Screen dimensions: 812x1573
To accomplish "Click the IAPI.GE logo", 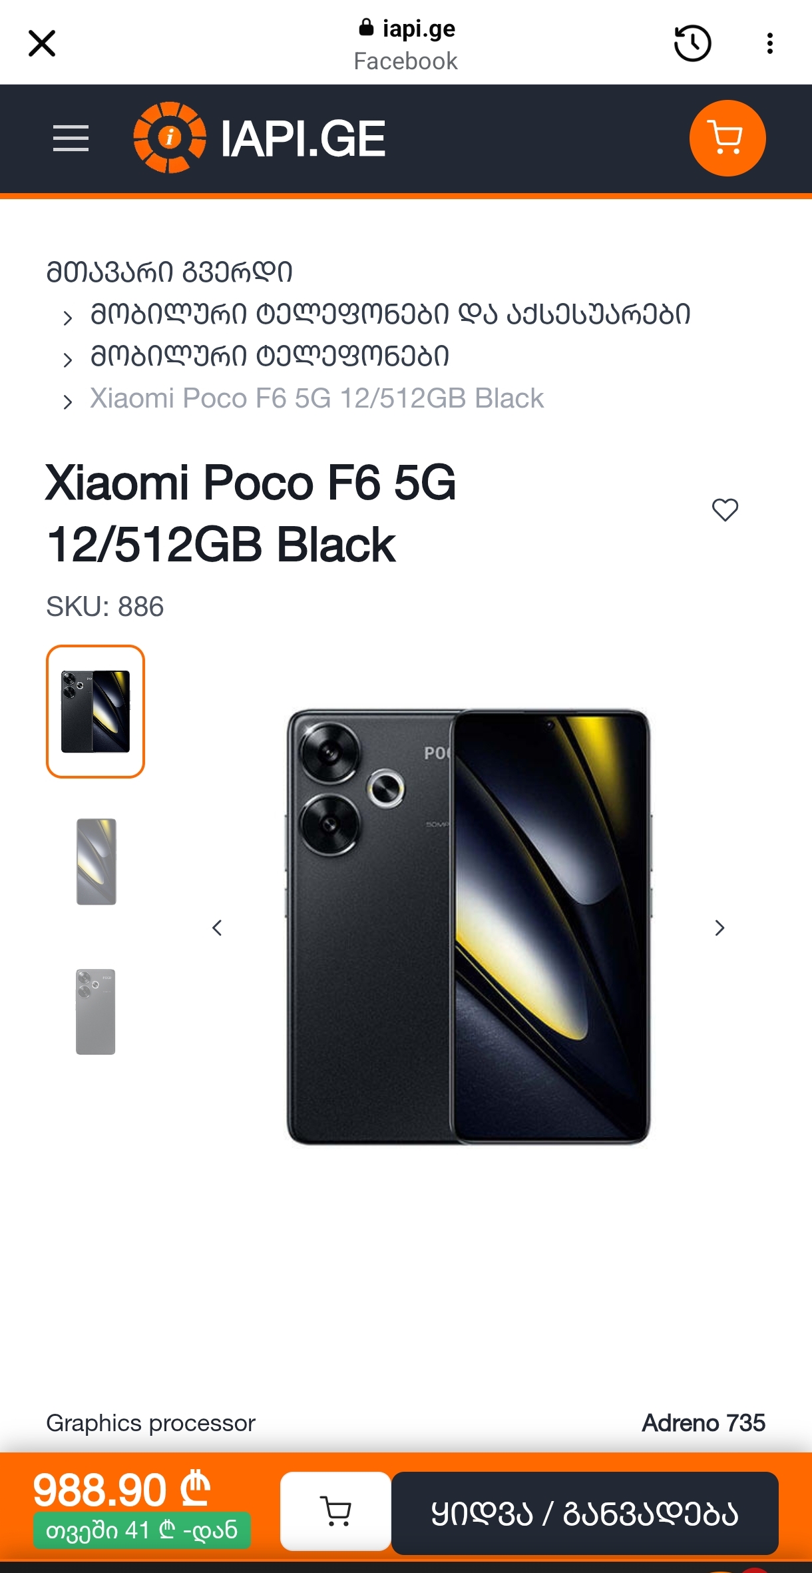I will [260, 138].
